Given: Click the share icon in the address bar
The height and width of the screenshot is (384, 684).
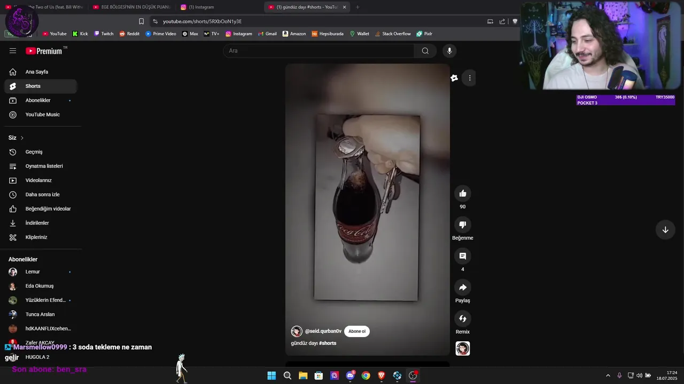Looking at the screenshot, I should [502, 21].
